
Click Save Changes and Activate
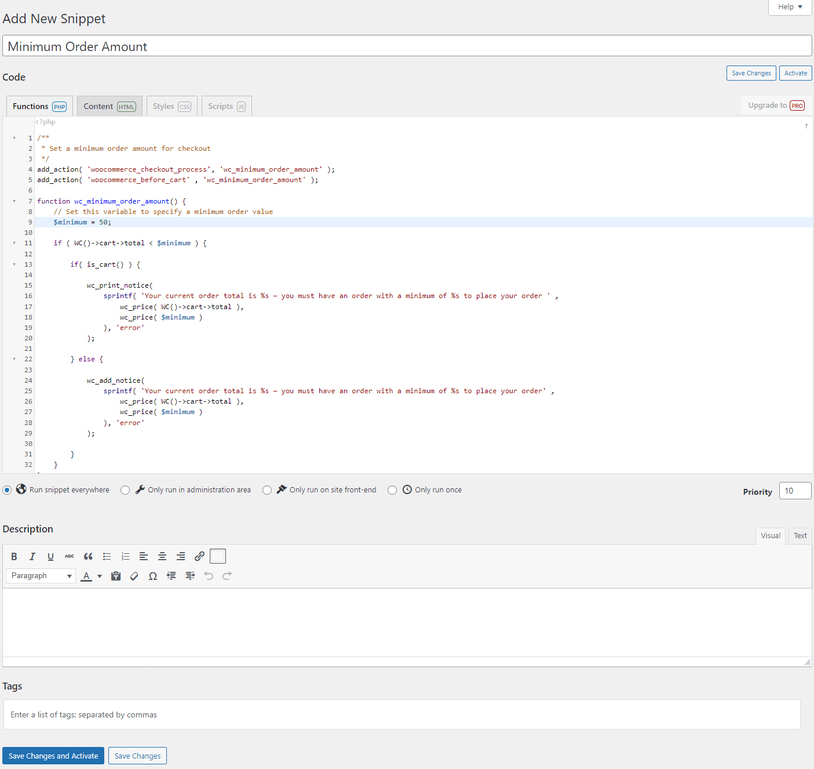[x=53, y=756]
